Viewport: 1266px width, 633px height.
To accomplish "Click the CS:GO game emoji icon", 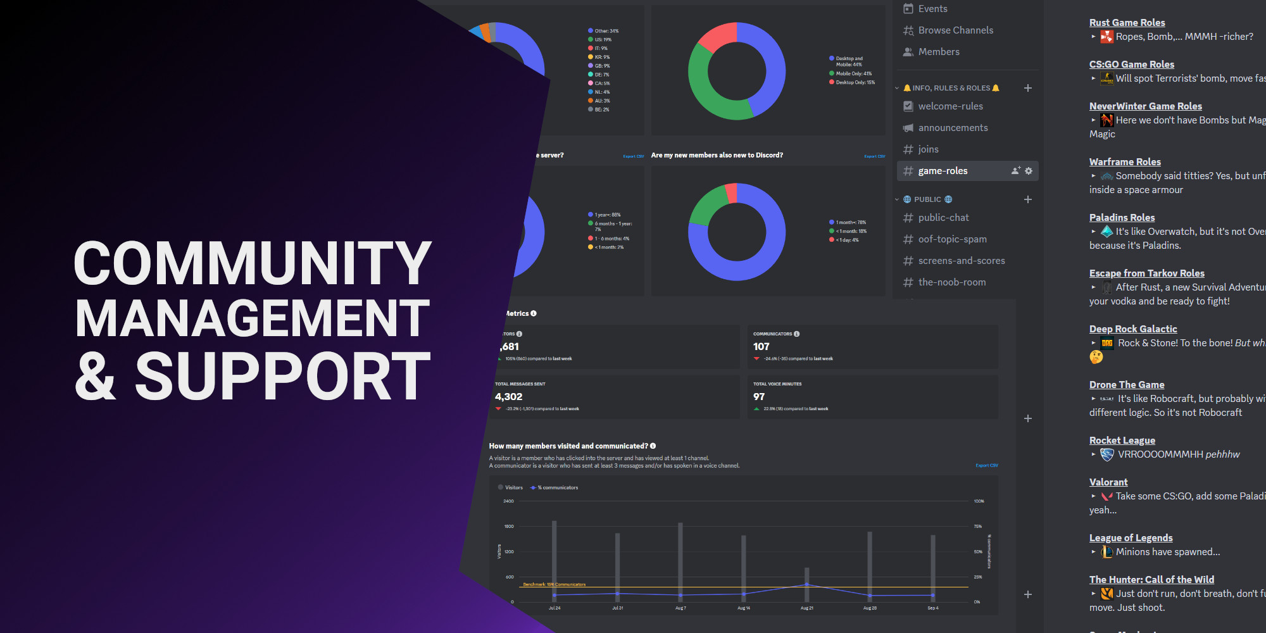I will [1106, 78].
